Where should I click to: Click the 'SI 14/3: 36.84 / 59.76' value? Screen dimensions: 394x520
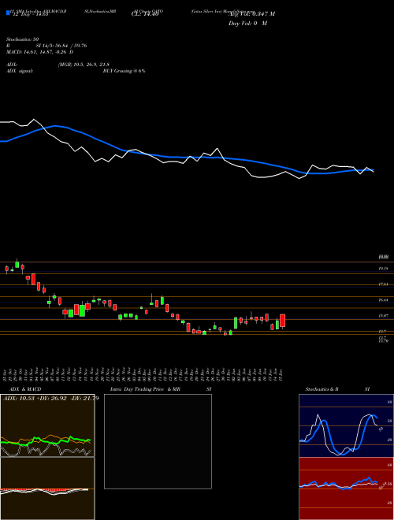coord(61,46)
